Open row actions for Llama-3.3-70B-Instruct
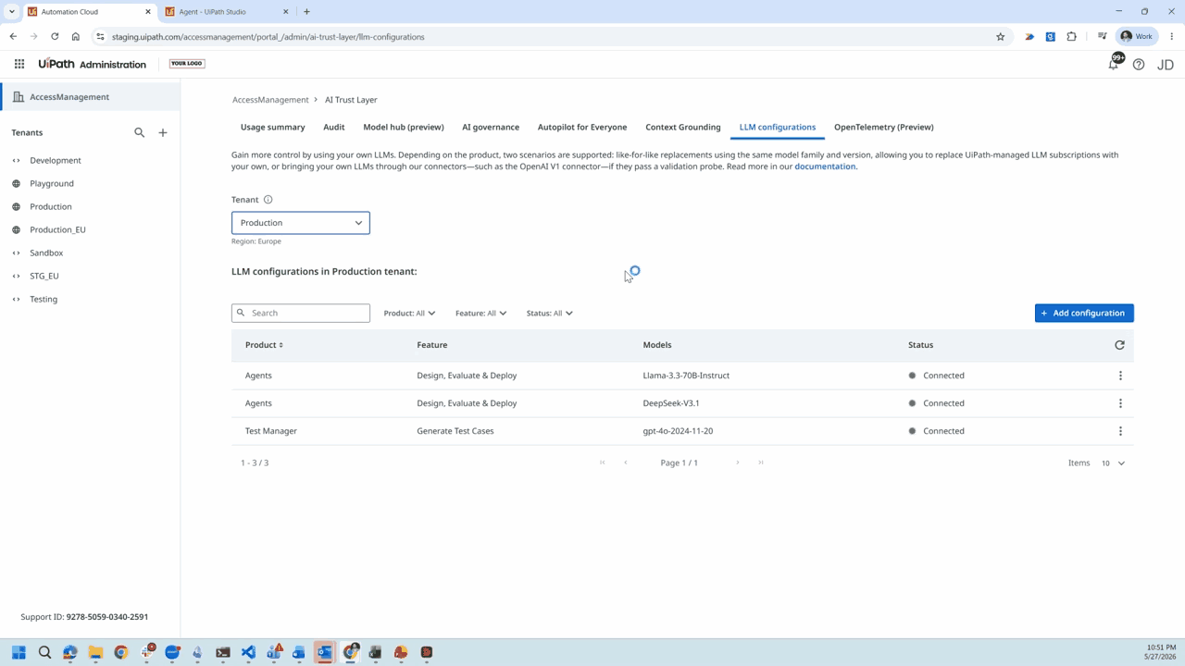Image resolution: width=1185 pixels, height=666 pixels. point(1120,376)
